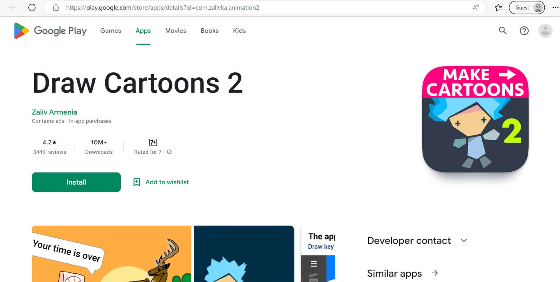Click the Rated for 7+ label

click(x=149, y=152)
